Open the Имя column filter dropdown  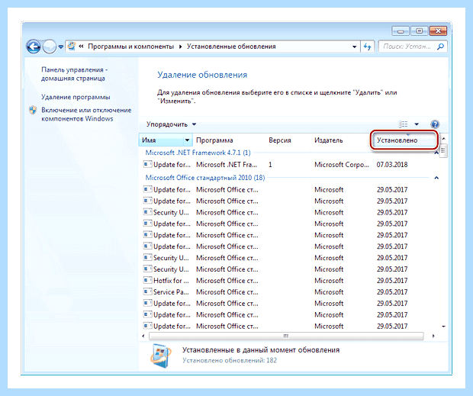188,140
